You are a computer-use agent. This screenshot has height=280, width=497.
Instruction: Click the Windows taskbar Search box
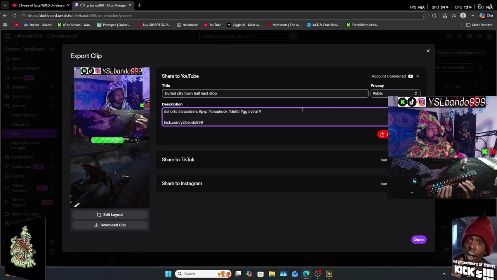[x=203, y=274]
